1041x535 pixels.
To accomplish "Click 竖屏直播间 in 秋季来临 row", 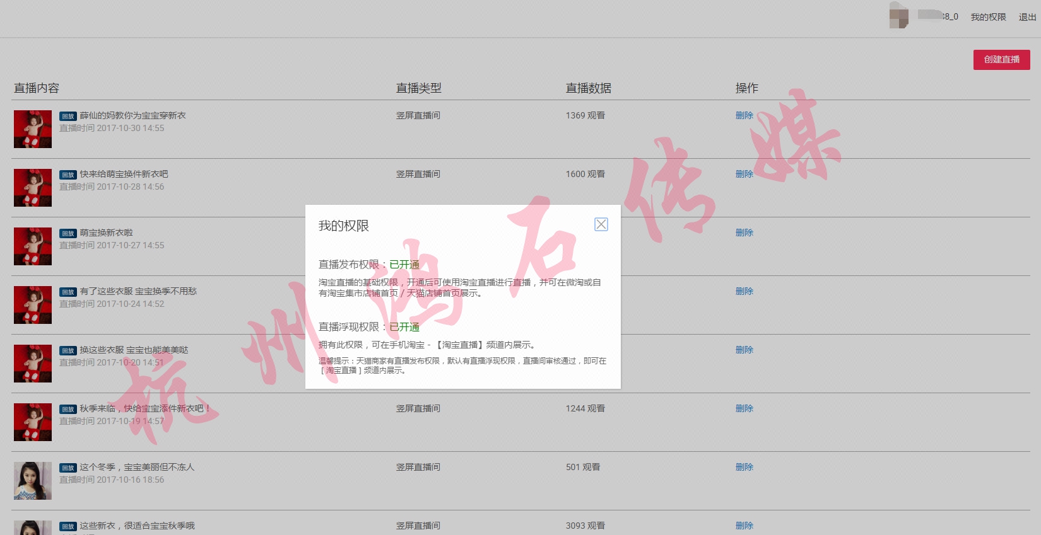I will click(418, 408).
